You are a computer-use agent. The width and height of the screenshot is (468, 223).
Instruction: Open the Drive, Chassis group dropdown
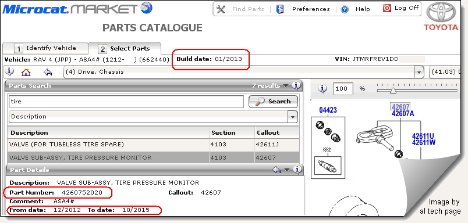[x=419, y=72]
